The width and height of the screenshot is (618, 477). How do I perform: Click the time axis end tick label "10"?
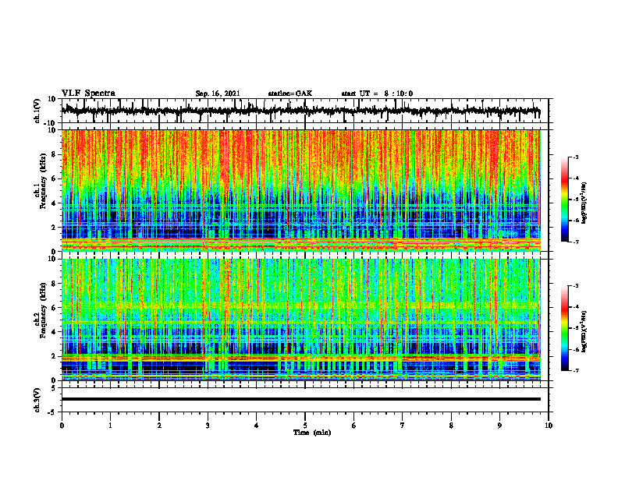click(549, 426)
